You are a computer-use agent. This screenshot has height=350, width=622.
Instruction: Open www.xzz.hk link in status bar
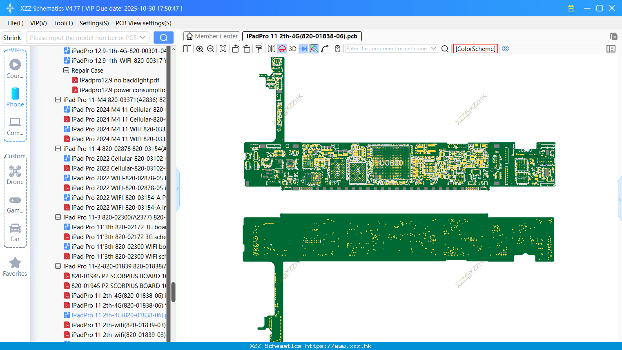[338, 346]
